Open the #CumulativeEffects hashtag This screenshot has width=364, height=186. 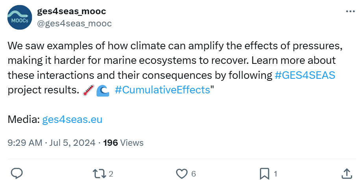162,90
